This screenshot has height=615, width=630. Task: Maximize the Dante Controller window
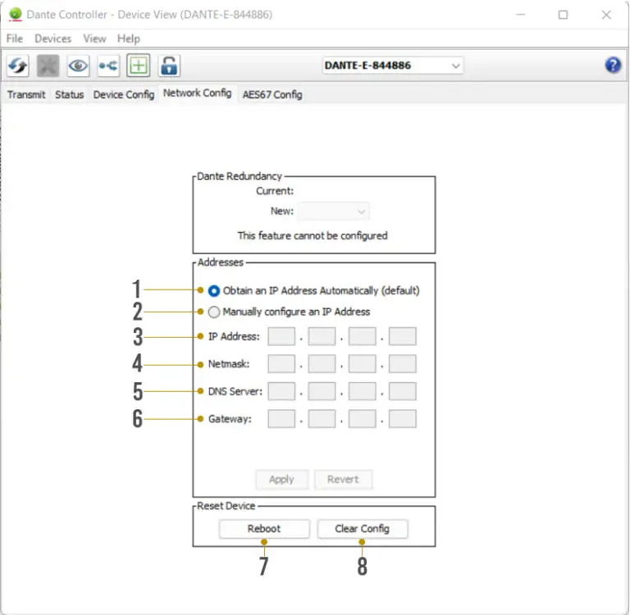(563, 15)
